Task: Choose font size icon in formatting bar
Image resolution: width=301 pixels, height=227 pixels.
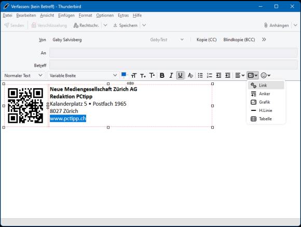Action: click(x=134, y=76)
